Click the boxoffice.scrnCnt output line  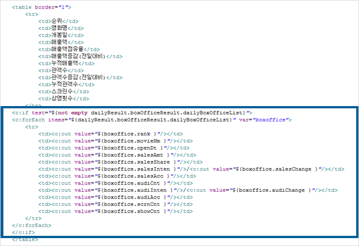(x=116, y=205)
